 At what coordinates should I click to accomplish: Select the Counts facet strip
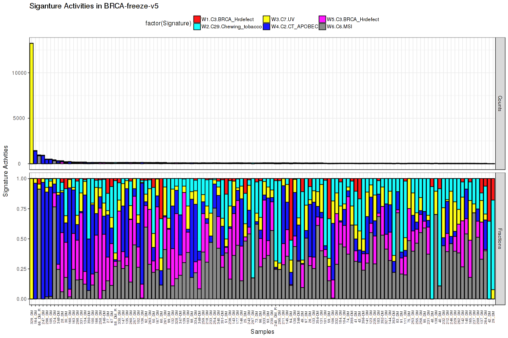[500, 104]
